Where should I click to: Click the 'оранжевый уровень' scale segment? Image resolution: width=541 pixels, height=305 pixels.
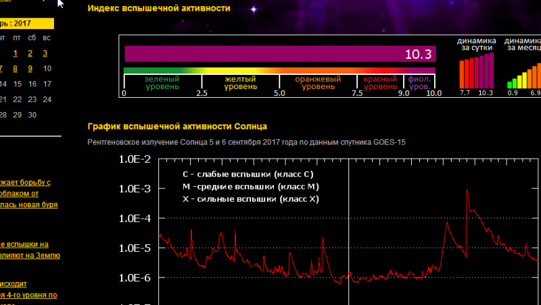[318, 82]
